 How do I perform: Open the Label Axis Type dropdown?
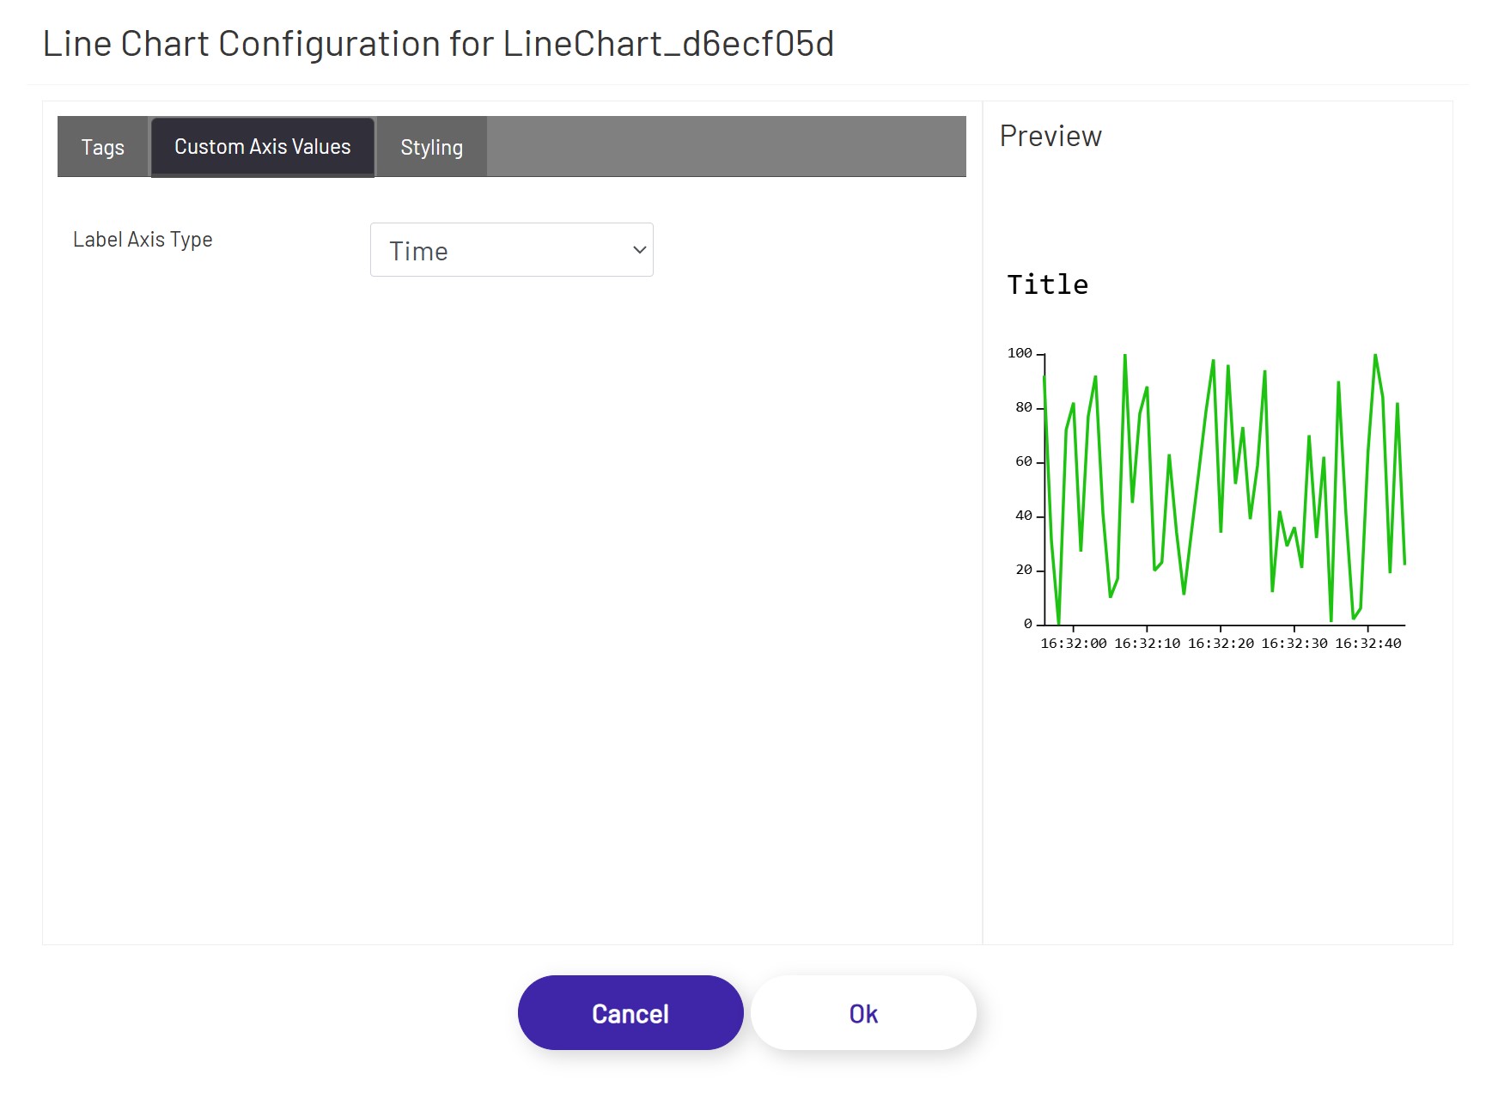511,249
